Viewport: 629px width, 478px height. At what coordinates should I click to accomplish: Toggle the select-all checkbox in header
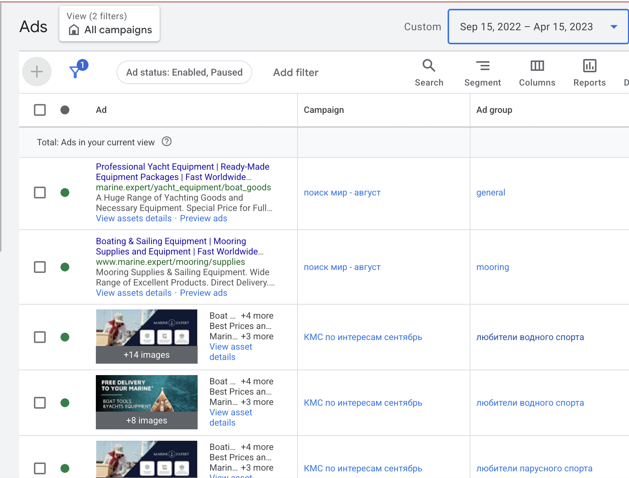[x=40, y=110]
